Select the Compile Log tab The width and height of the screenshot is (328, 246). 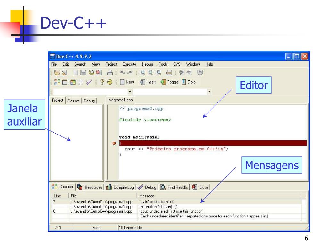point(120,187)
